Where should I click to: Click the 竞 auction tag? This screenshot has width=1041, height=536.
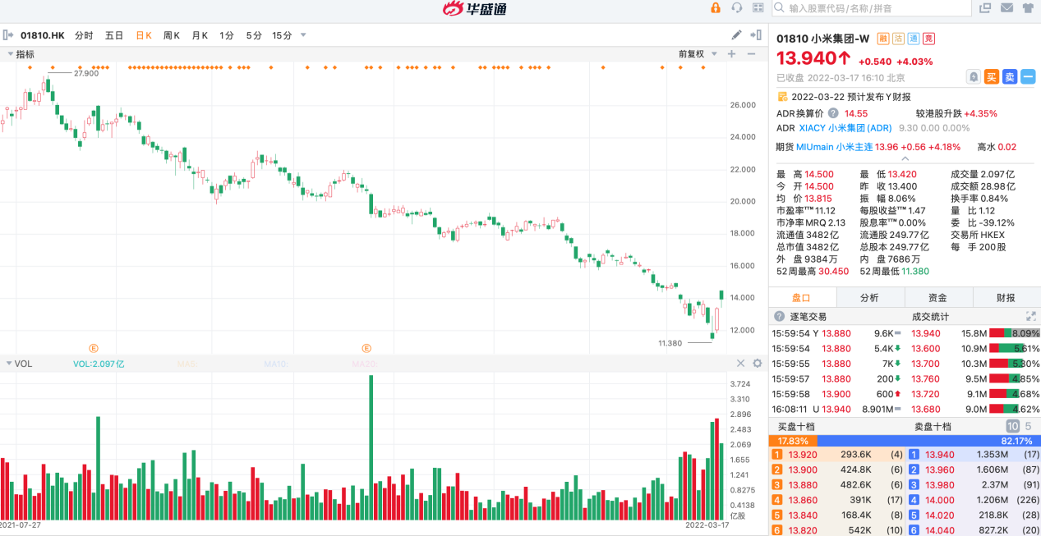[x=928, y=39]
